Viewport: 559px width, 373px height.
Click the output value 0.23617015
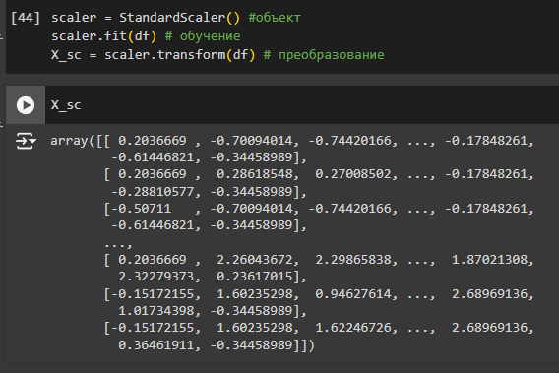coord(255,277)
